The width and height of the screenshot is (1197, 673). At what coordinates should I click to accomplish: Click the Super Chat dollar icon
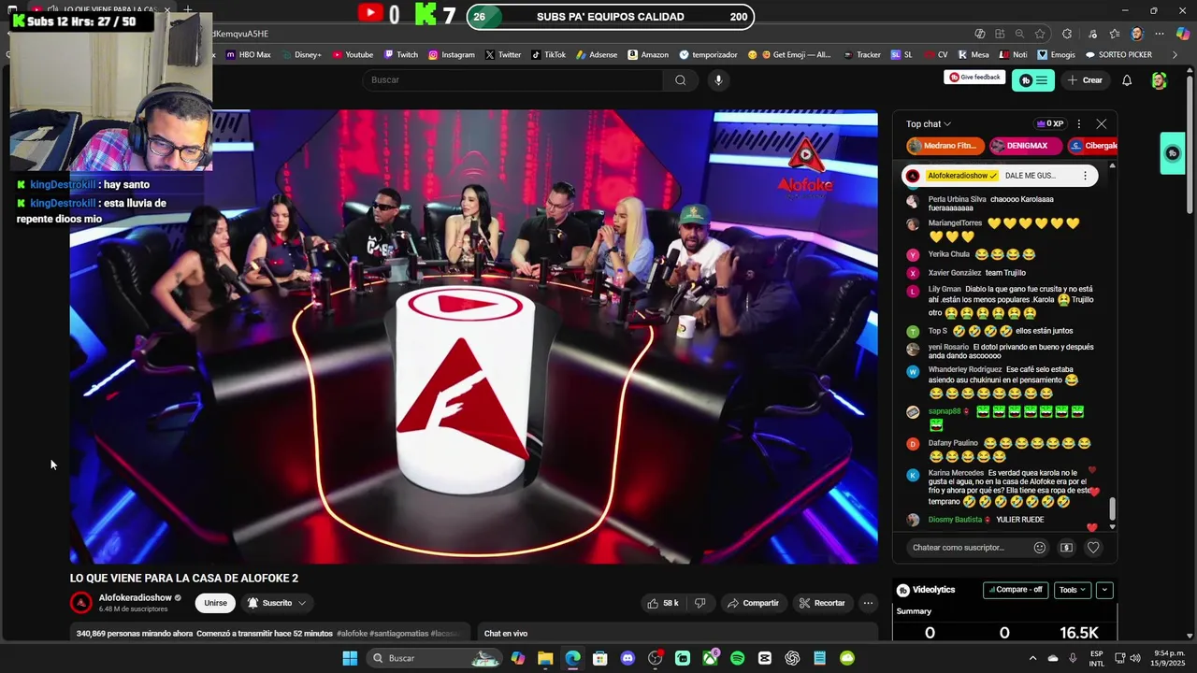point(1066,548)
